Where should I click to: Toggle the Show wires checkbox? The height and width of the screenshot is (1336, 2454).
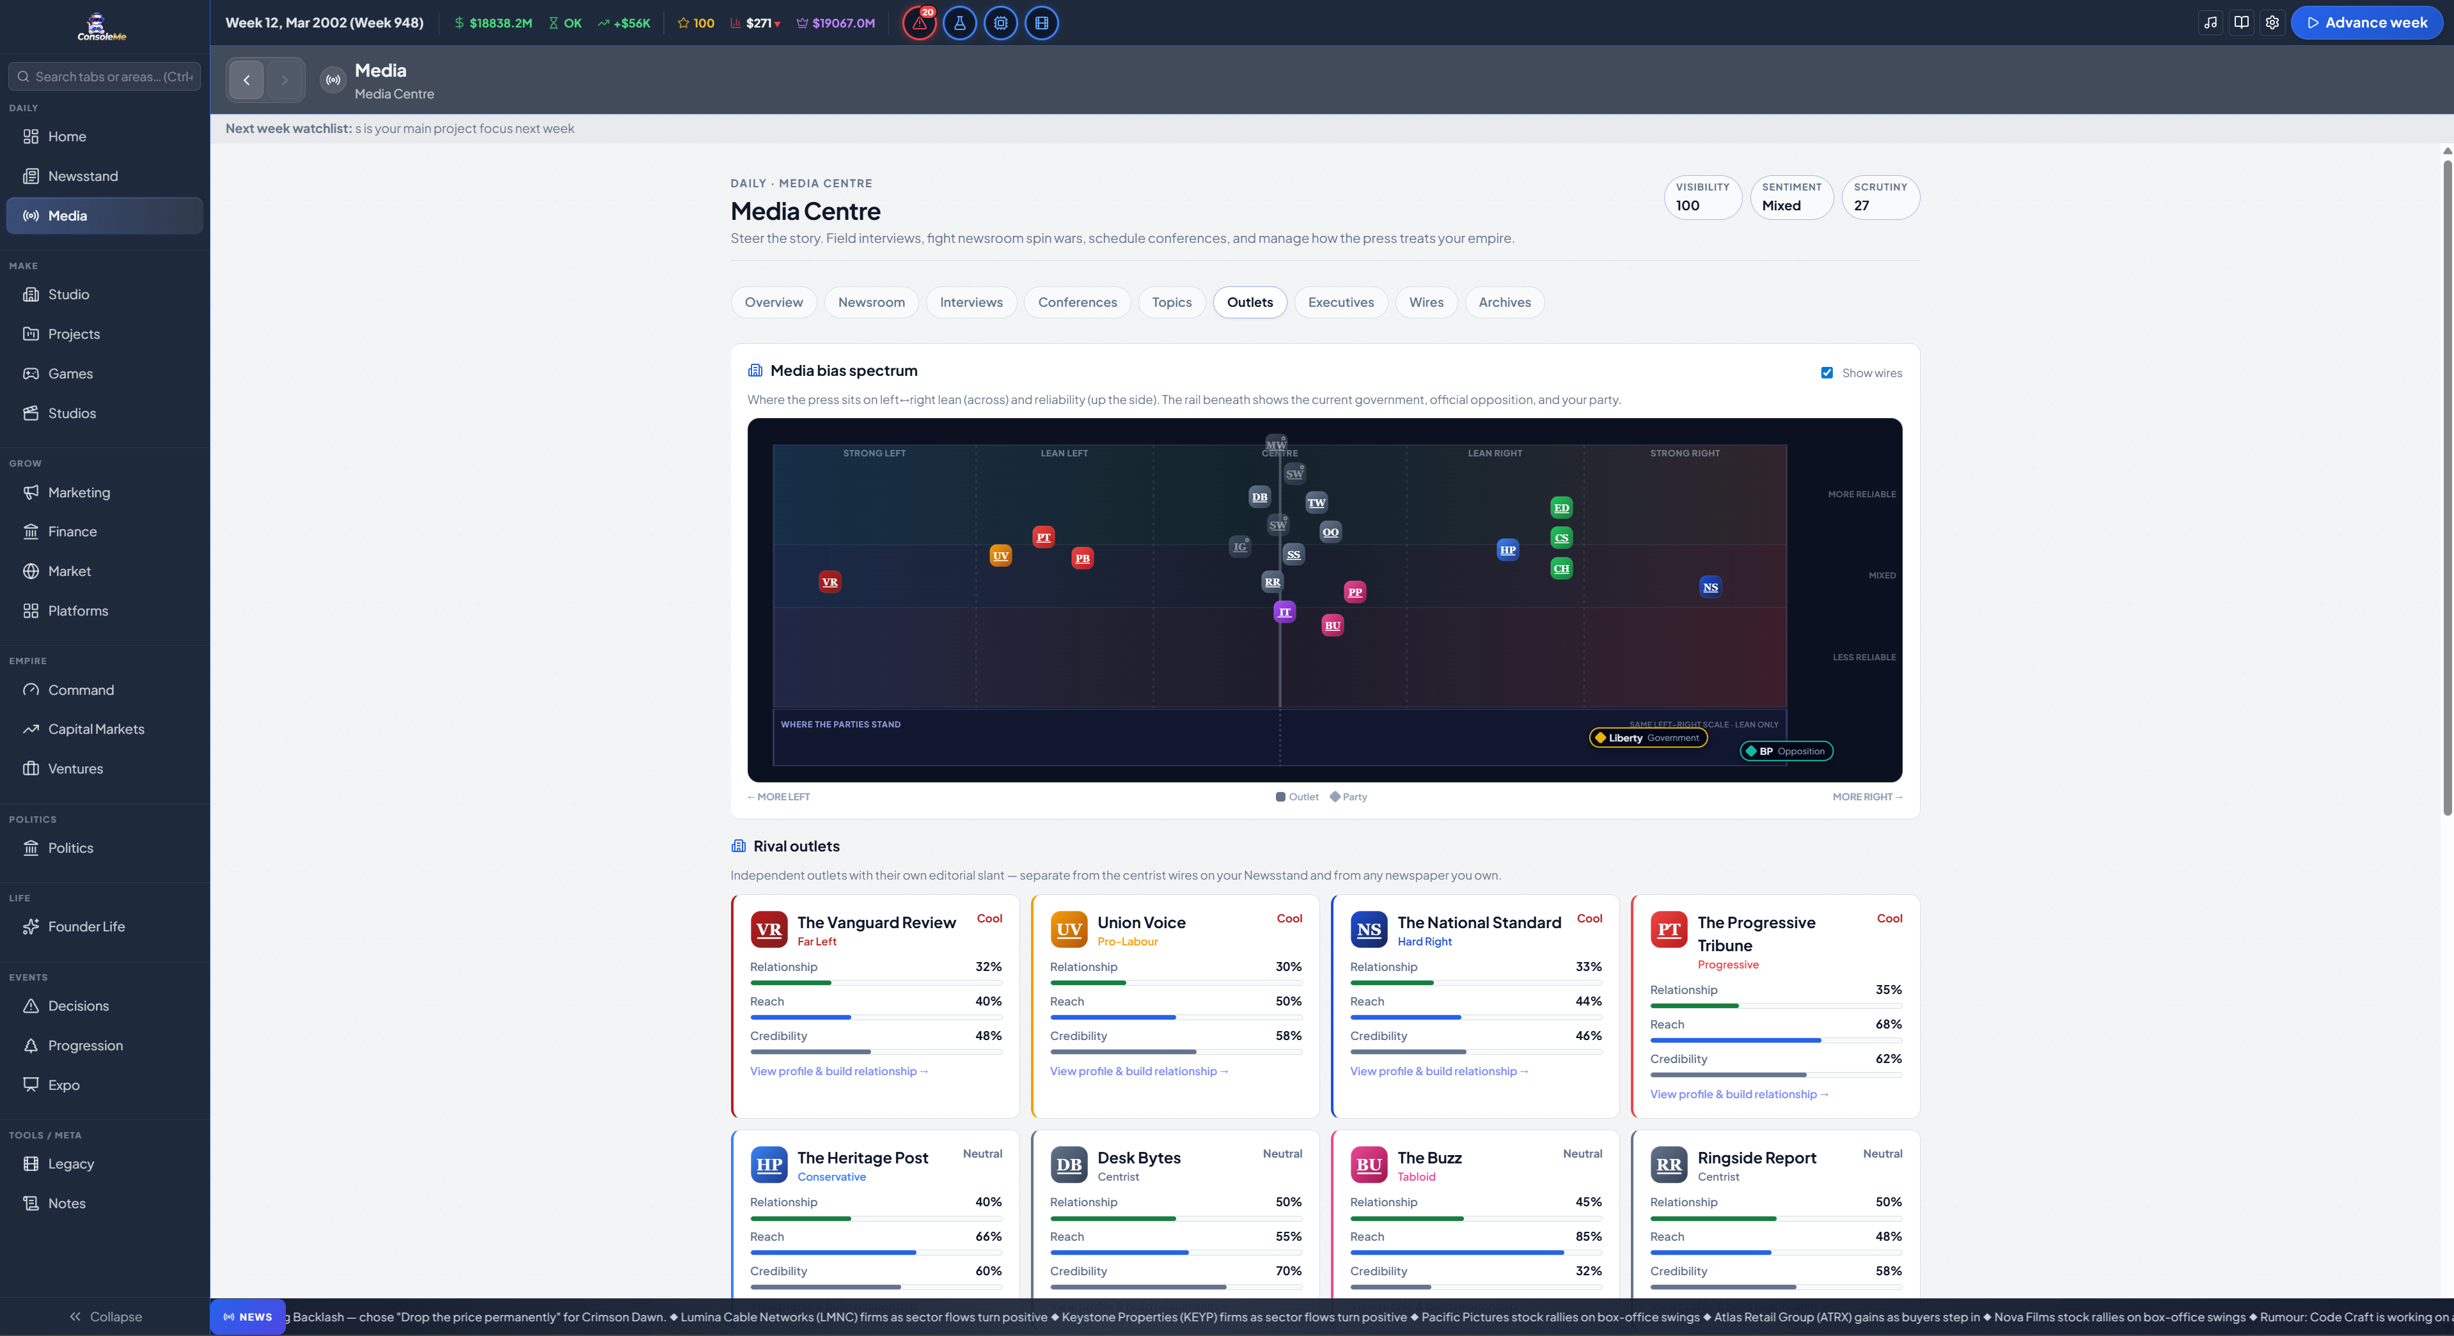point(1827,373)
